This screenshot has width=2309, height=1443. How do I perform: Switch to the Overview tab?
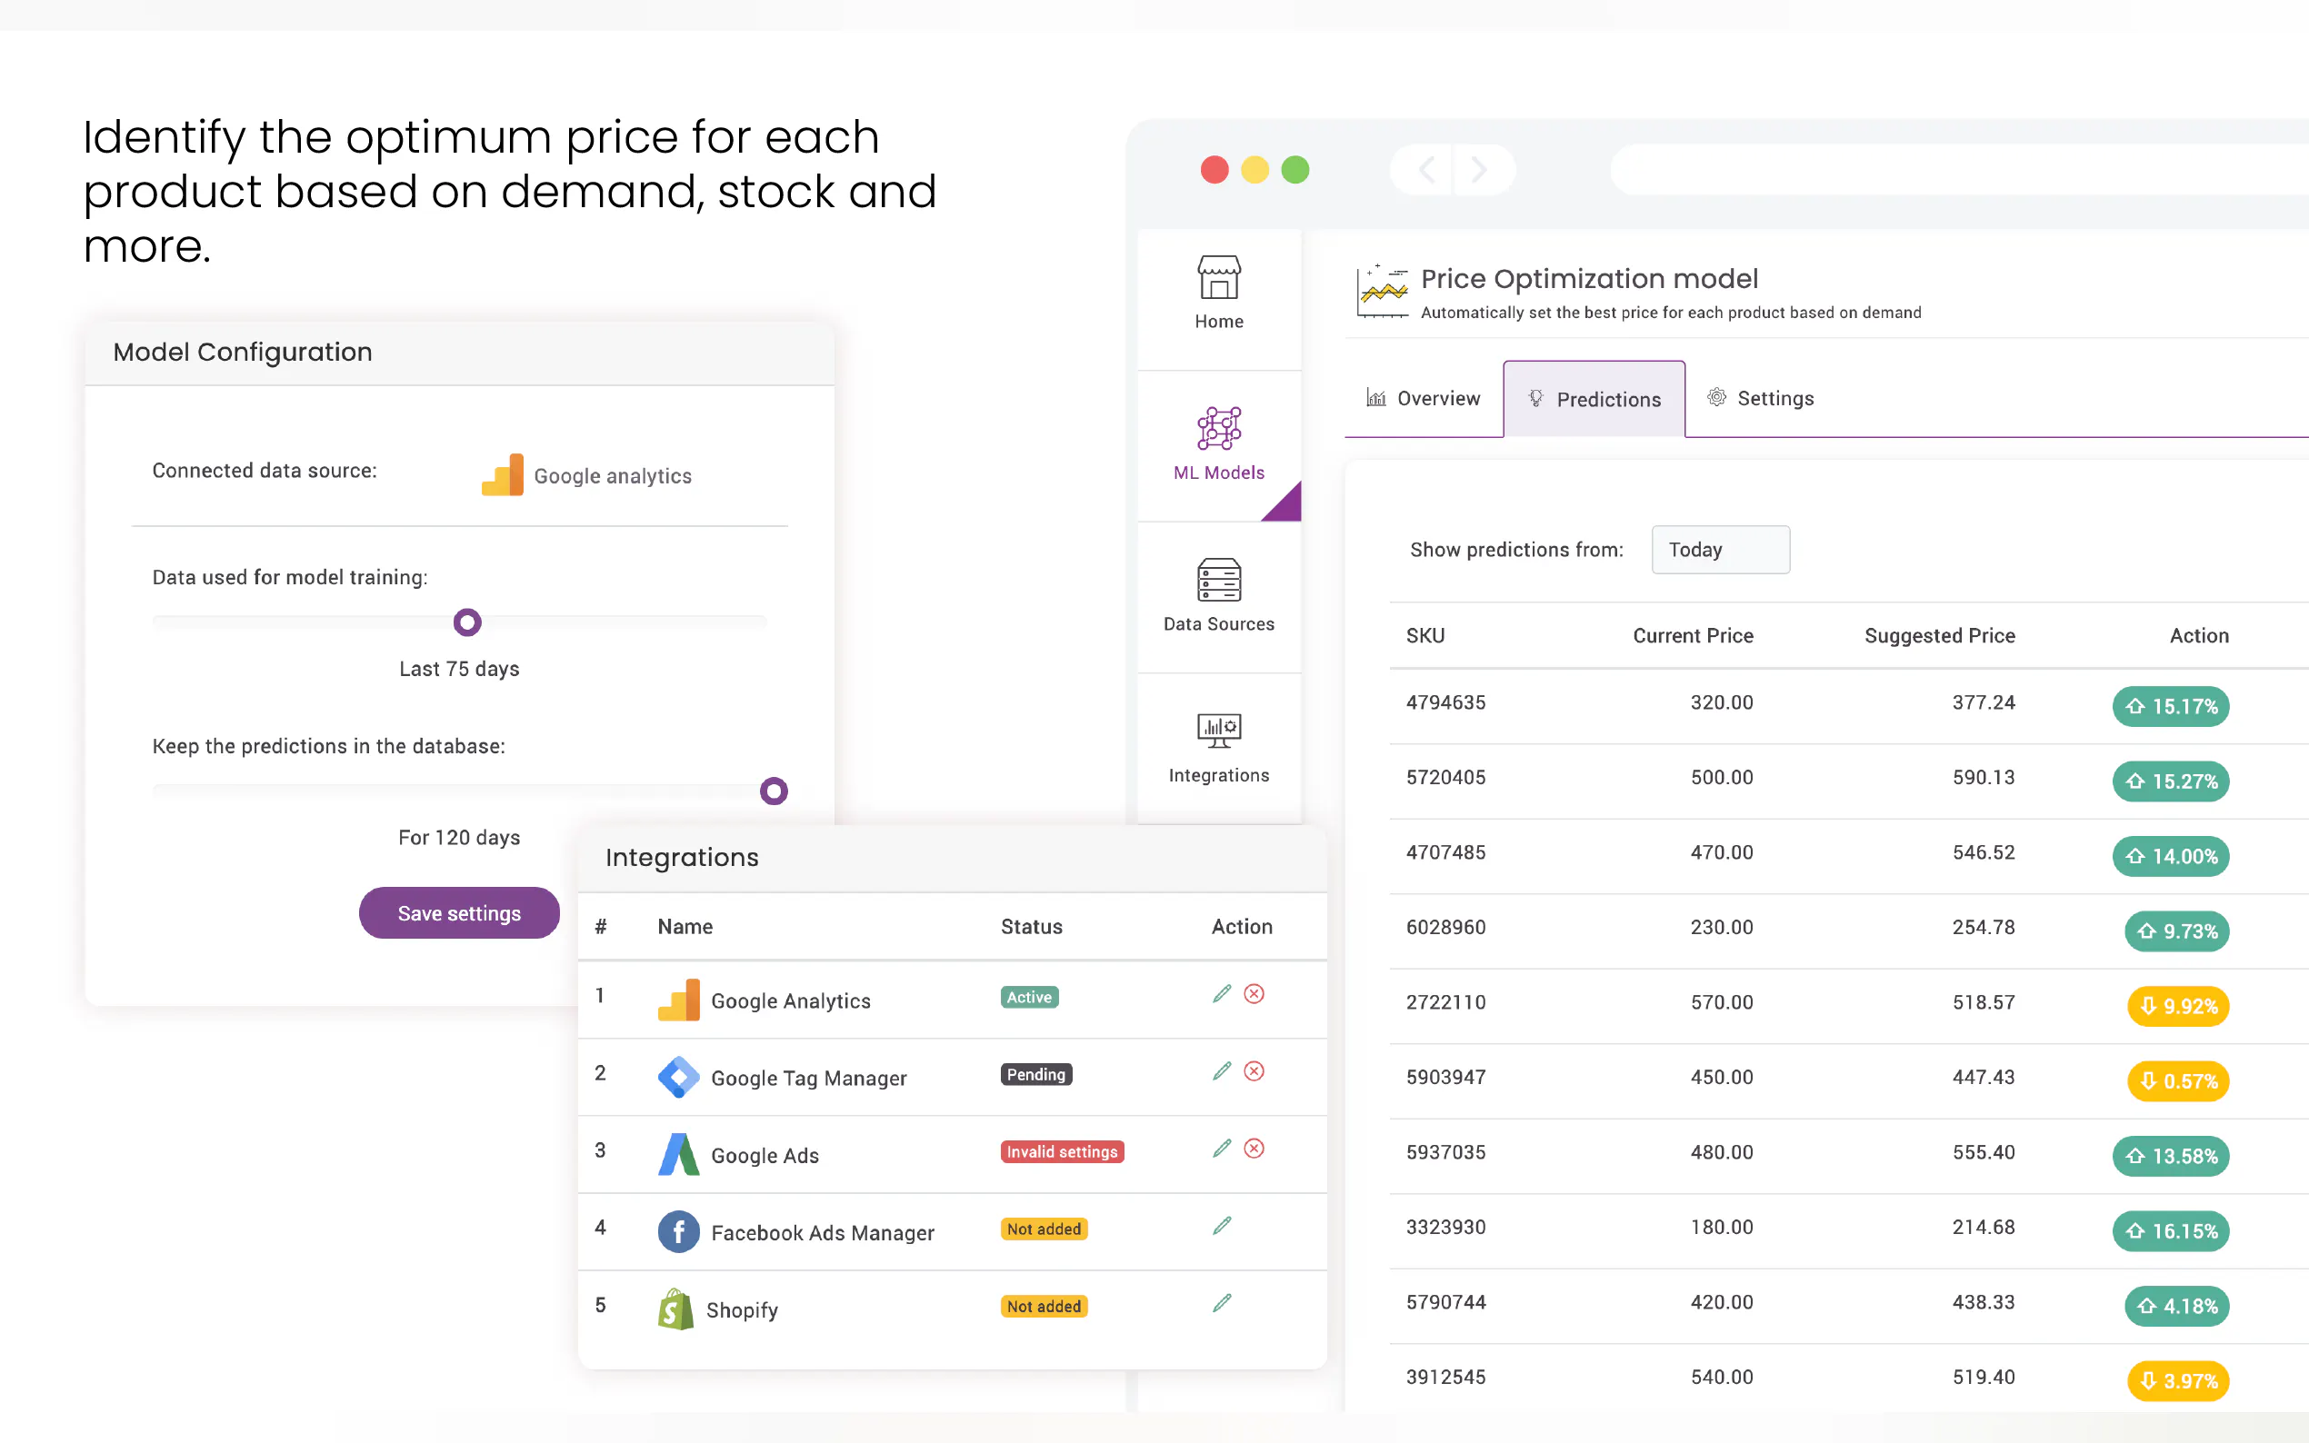coord(1424,399)
